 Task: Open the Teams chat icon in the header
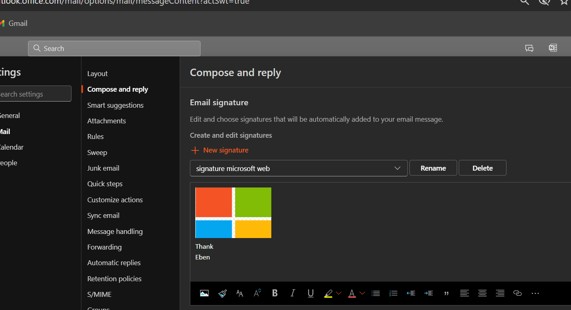click(529, 48)
